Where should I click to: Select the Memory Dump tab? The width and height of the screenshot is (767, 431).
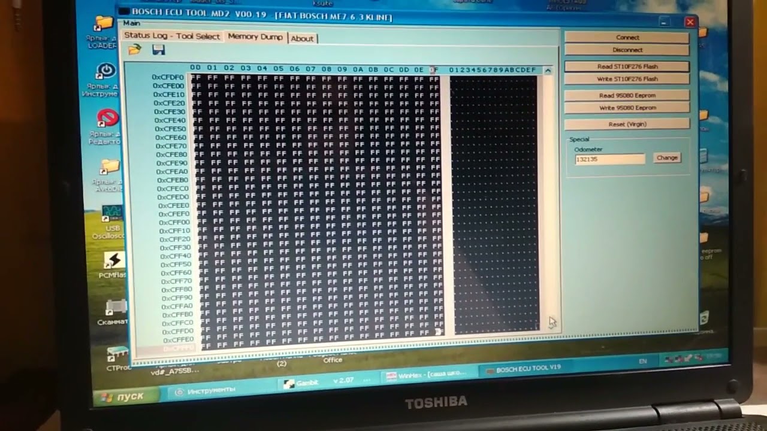(x=255, y=37)
